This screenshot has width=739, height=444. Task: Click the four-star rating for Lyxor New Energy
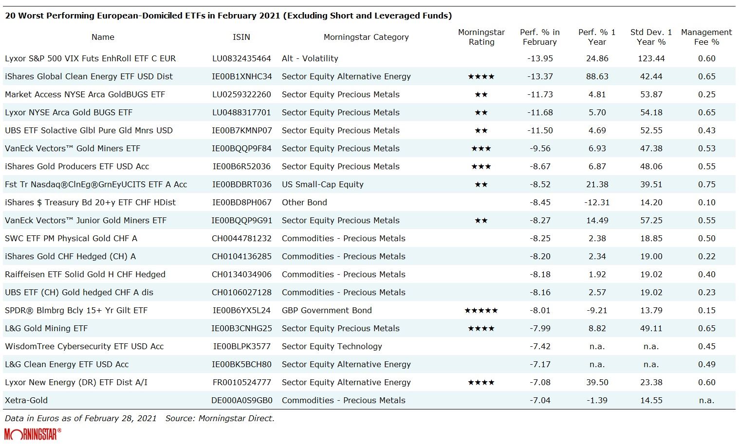pyautogui.click(x=481, y=382)
